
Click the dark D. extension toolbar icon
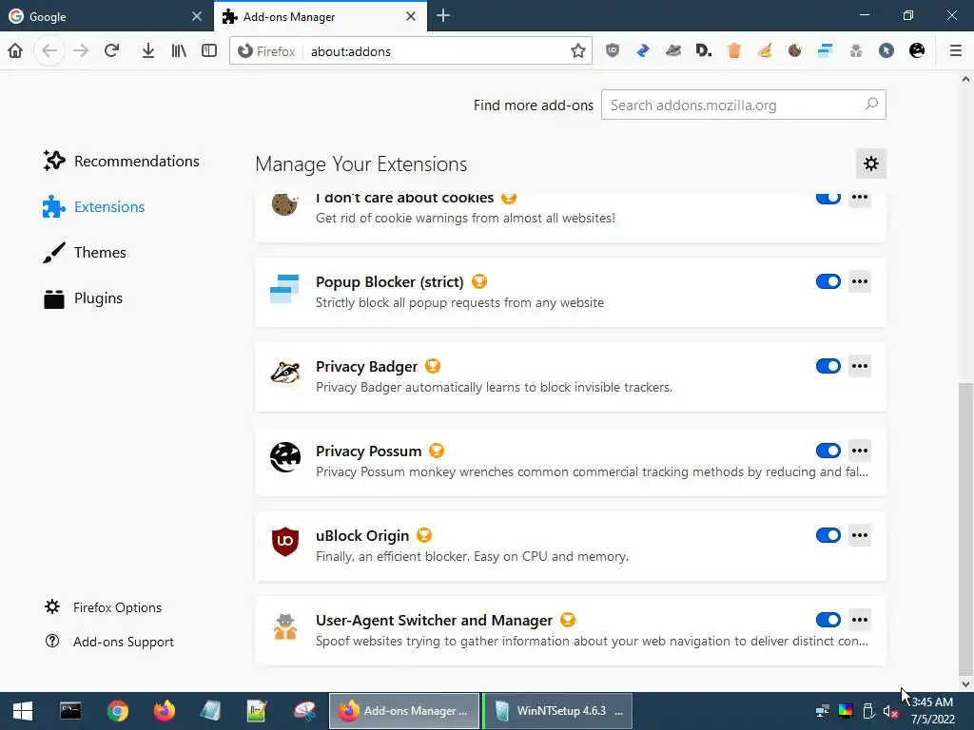704,50
